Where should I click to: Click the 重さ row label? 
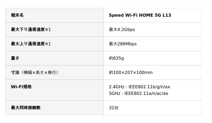point(15,58)
